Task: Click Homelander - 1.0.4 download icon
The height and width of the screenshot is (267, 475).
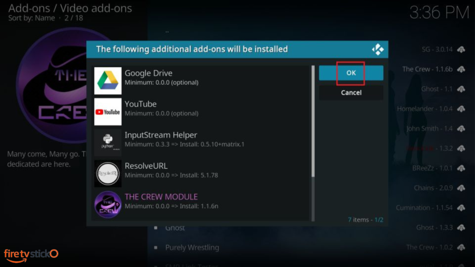Action: tap(461, 108)
